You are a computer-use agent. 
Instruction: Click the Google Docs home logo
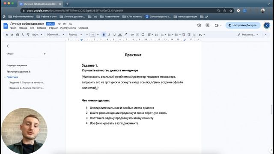click(6, 26)
